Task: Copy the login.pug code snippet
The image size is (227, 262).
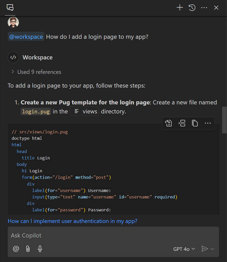Action: point(195,123)
